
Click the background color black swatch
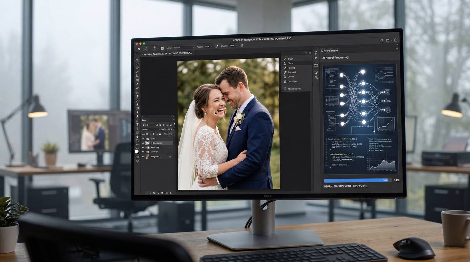point(138,153)
